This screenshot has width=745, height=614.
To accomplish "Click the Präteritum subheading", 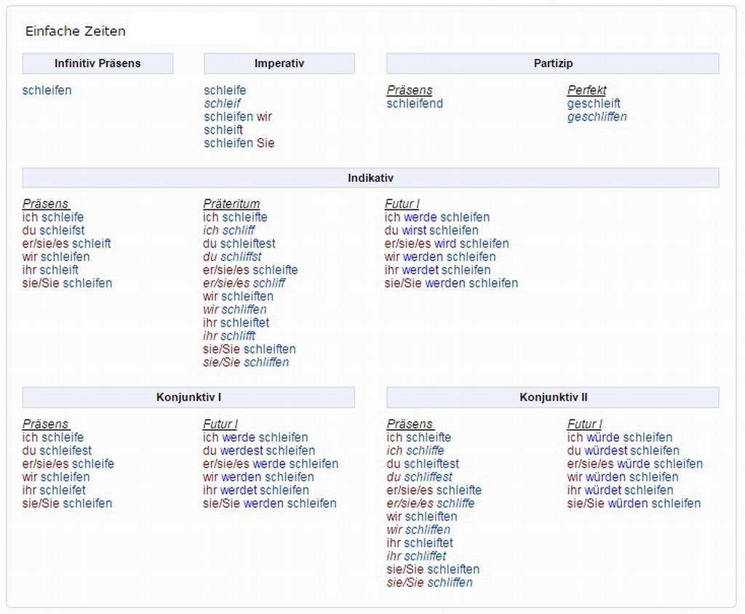I will 231,204.
